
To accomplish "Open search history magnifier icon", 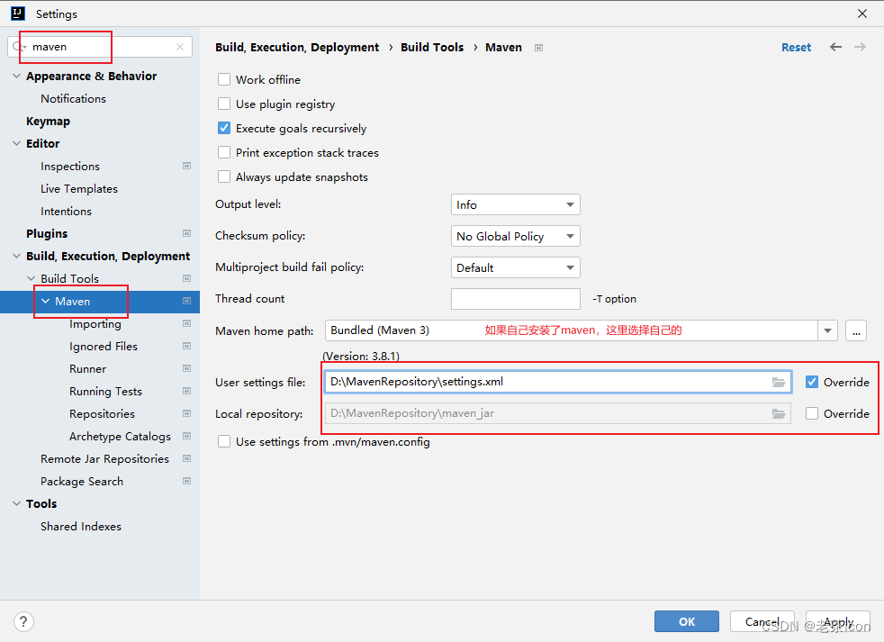I will (18, 47).
